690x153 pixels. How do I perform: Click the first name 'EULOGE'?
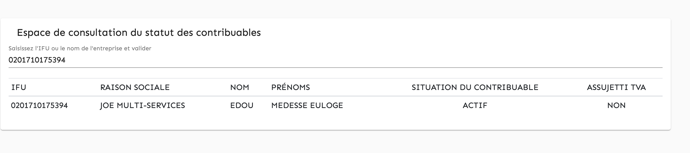coord(326,105)
